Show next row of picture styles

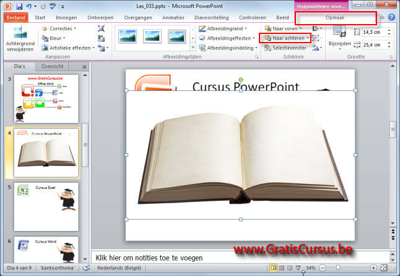point(193,38)
